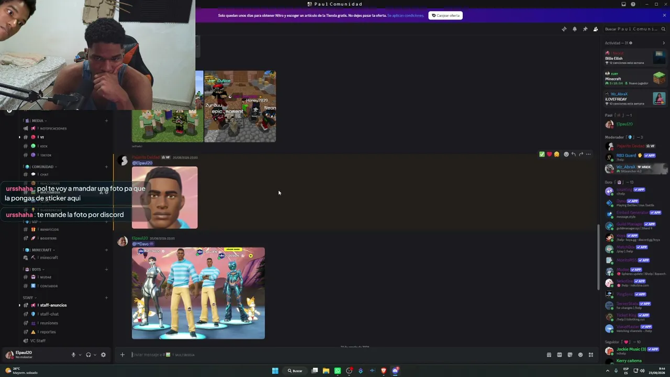670x377 pixels.
Task: Open the kick channel
Action: tap(65, 146)
